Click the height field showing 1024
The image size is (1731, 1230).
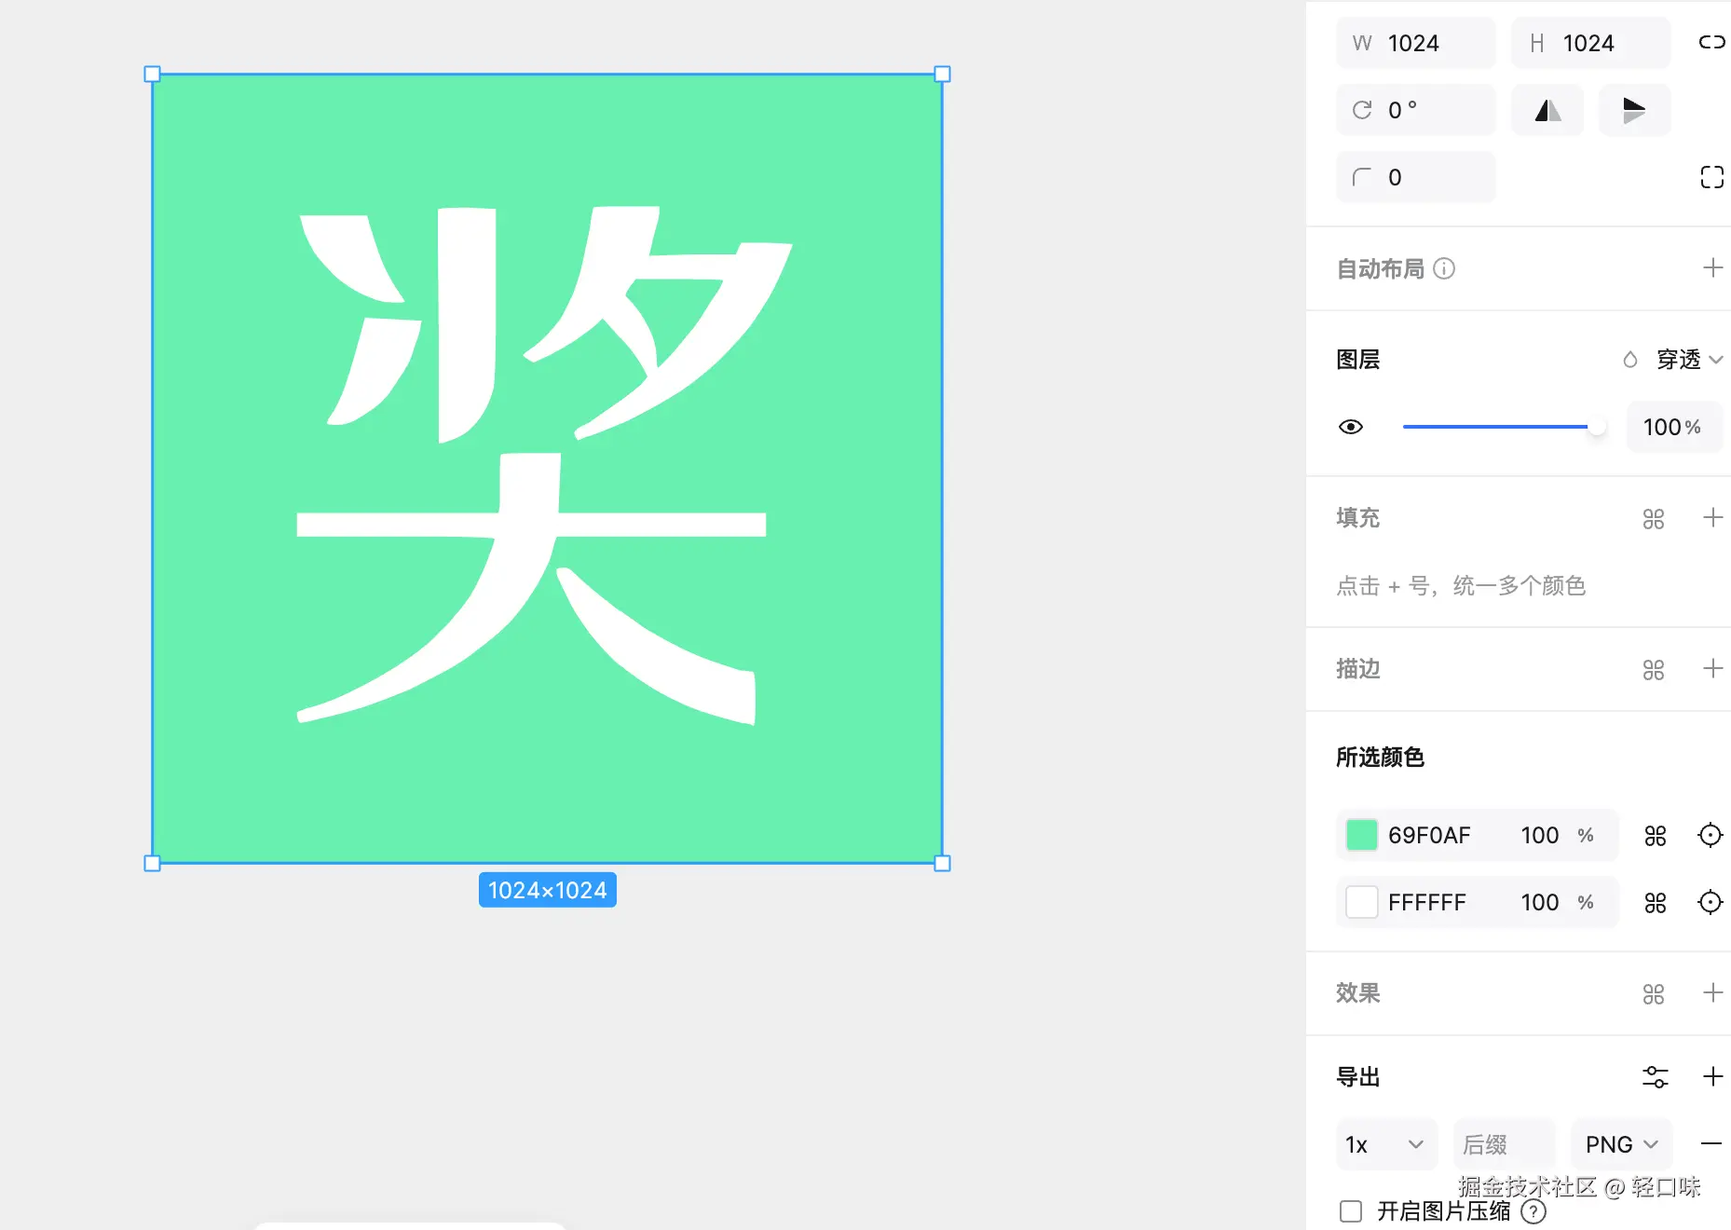click(x=1590, y=43)
